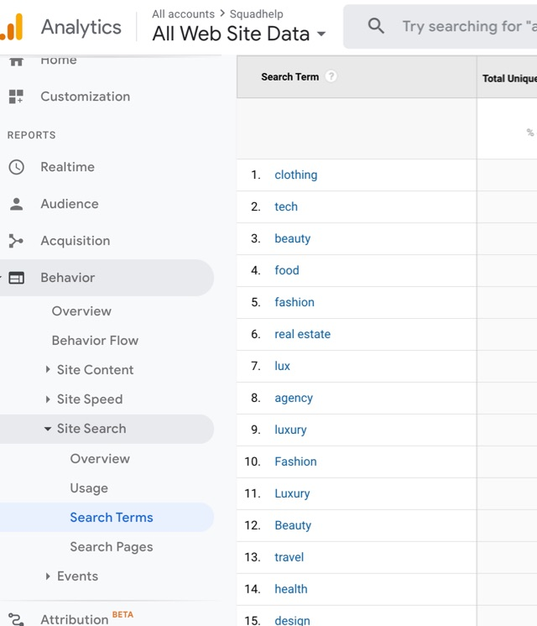The height and width of the screenshot is (626, 537).
Task: Click the Behavior report icon
Action: pos(16,278)
